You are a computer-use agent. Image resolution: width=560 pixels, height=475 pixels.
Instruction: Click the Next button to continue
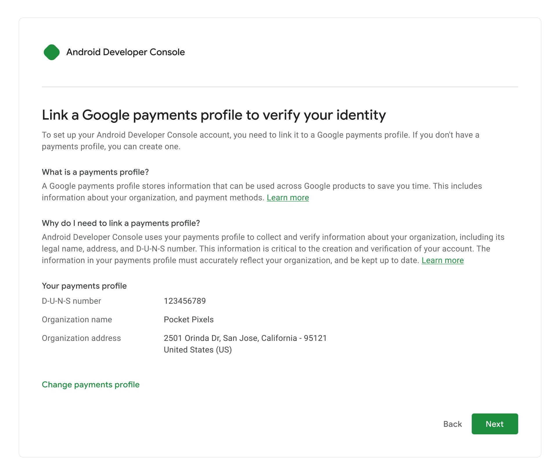(494, 424)
